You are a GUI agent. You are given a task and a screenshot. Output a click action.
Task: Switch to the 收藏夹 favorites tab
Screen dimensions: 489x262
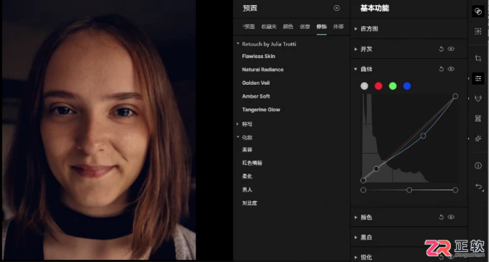(x=269, y=27)
